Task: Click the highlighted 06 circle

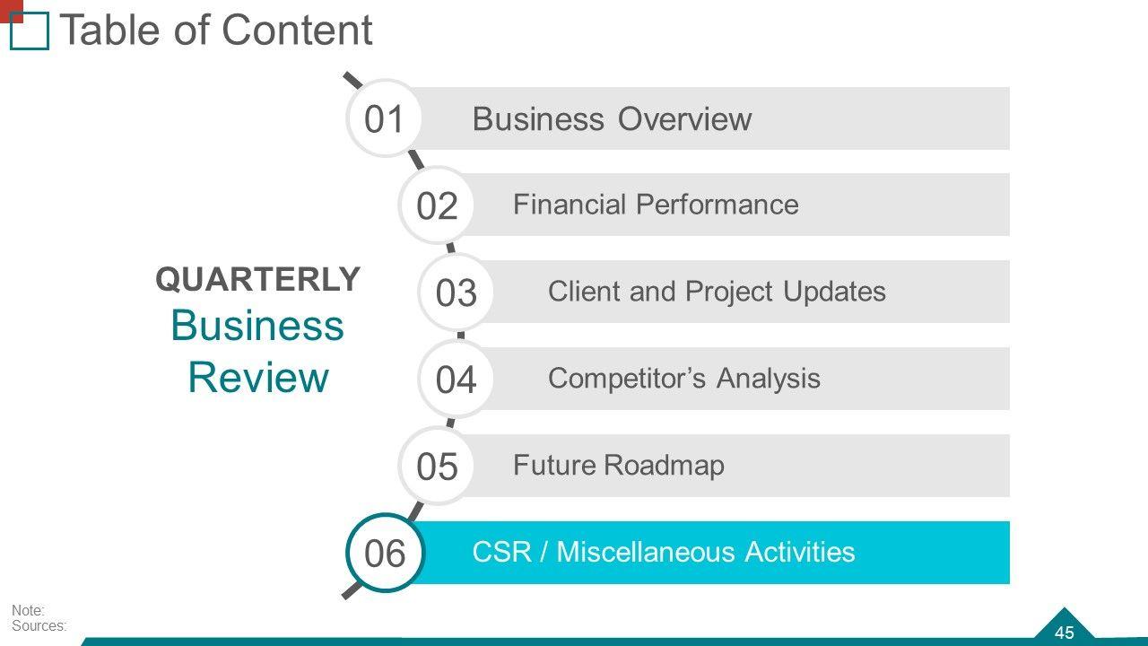Action: [385, 554]
